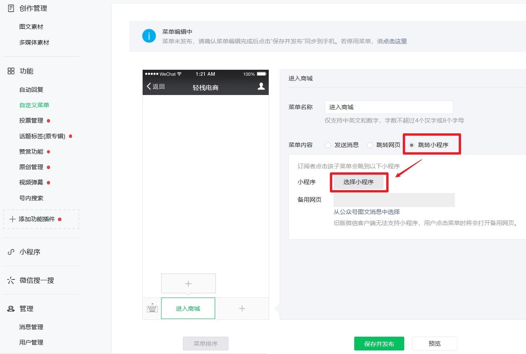Click the 预览 button
This screenshot has height=354, width=526.
pos(435,344)
